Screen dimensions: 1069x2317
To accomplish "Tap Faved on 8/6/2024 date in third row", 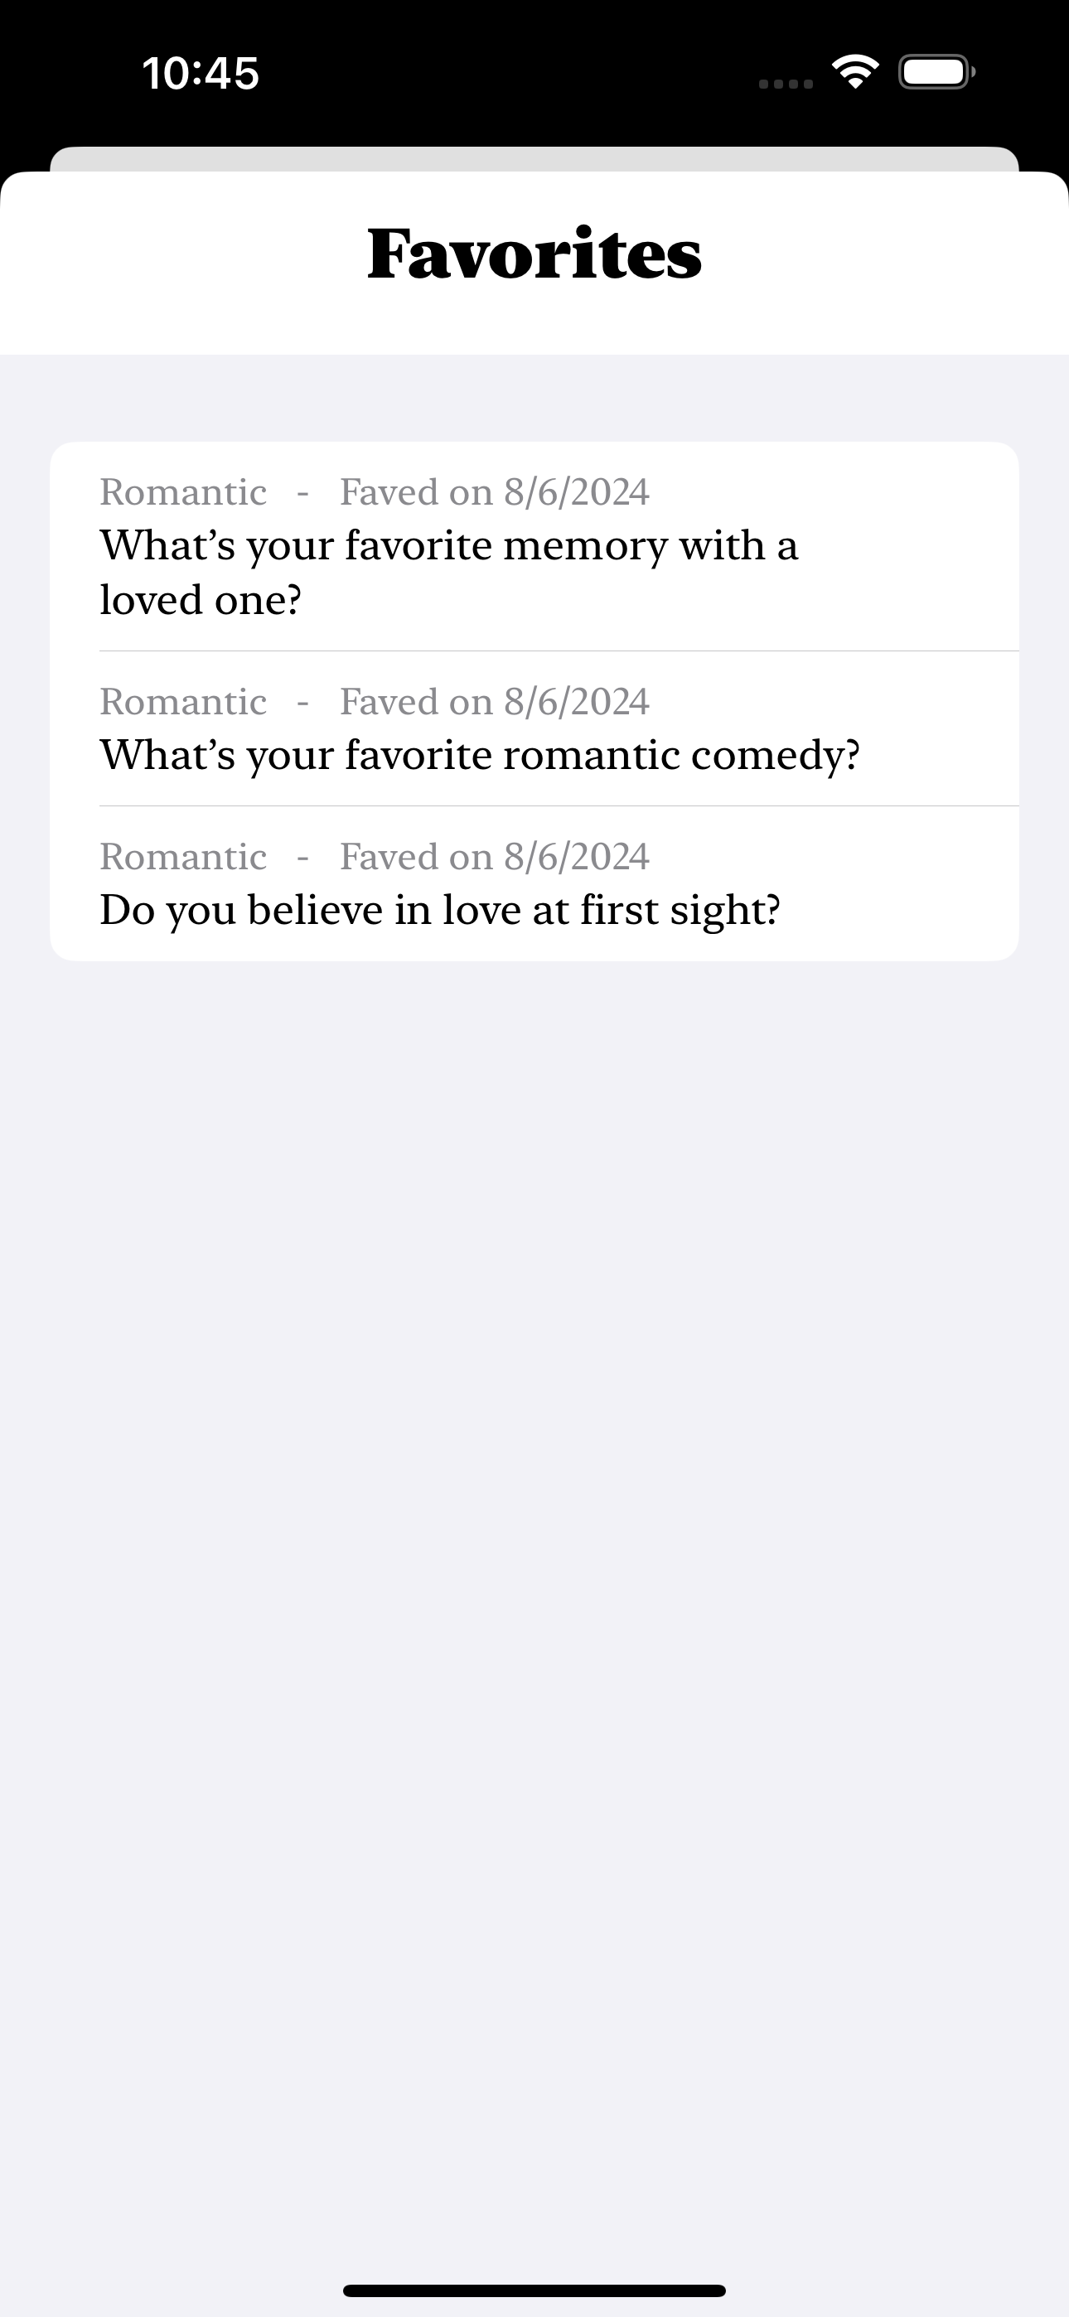I will [494, 856].
